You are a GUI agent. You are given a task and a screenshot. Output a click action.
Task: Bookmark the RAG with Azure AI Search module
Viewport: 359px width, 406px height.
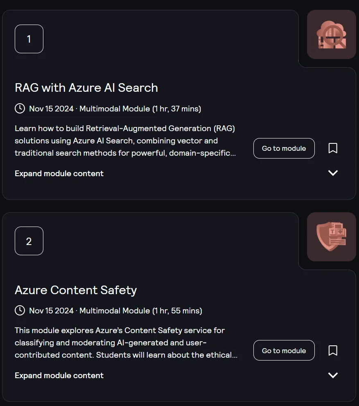tap(333, 148)
